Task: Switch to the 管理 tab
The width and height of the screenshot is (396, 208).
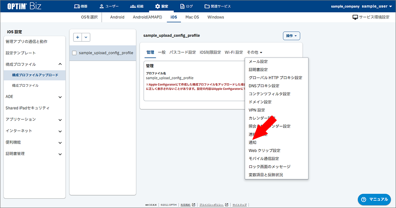Action: coord(150,52)
